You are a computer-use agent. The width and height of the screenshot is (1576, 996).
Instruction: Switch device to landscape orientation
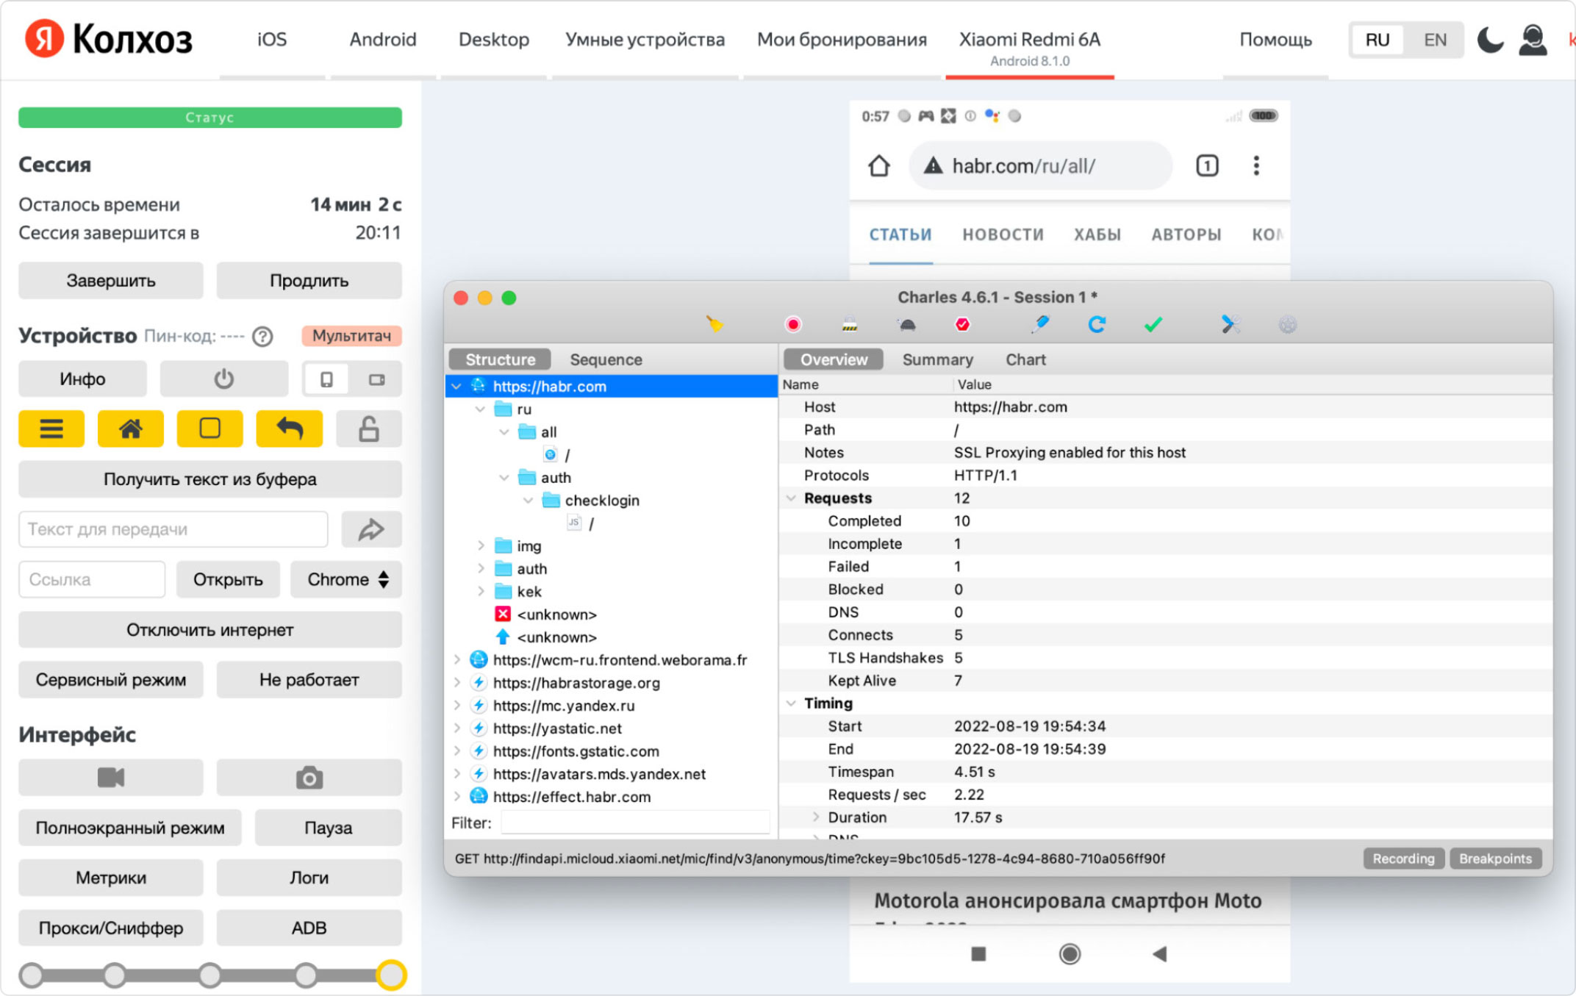coord(377,379)
